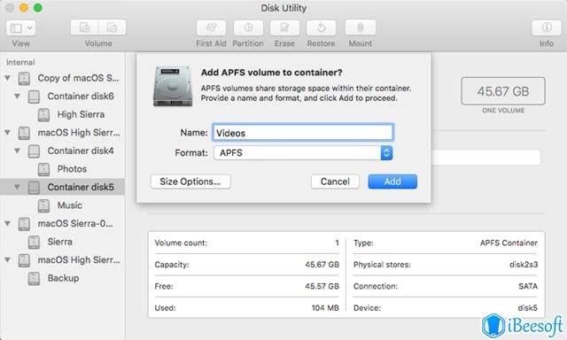Open the Format dropdown showing APFS
567x340 pixels.
[303, 153]
